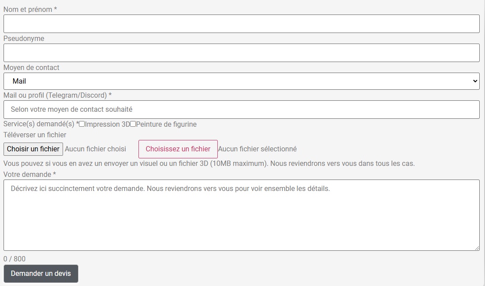The width and height of the screenshot is (485, 286).
Task: Tick the Peinture de figurine checkbox
Action: click(133, 124)
